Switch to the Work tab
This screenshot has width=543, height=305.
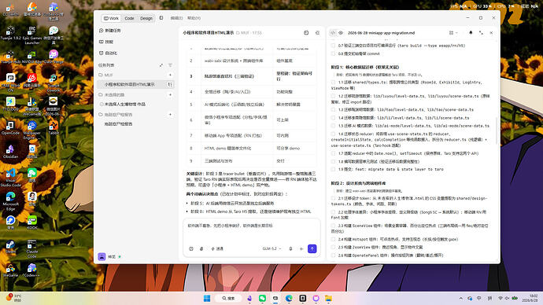[x=111, y=18]
